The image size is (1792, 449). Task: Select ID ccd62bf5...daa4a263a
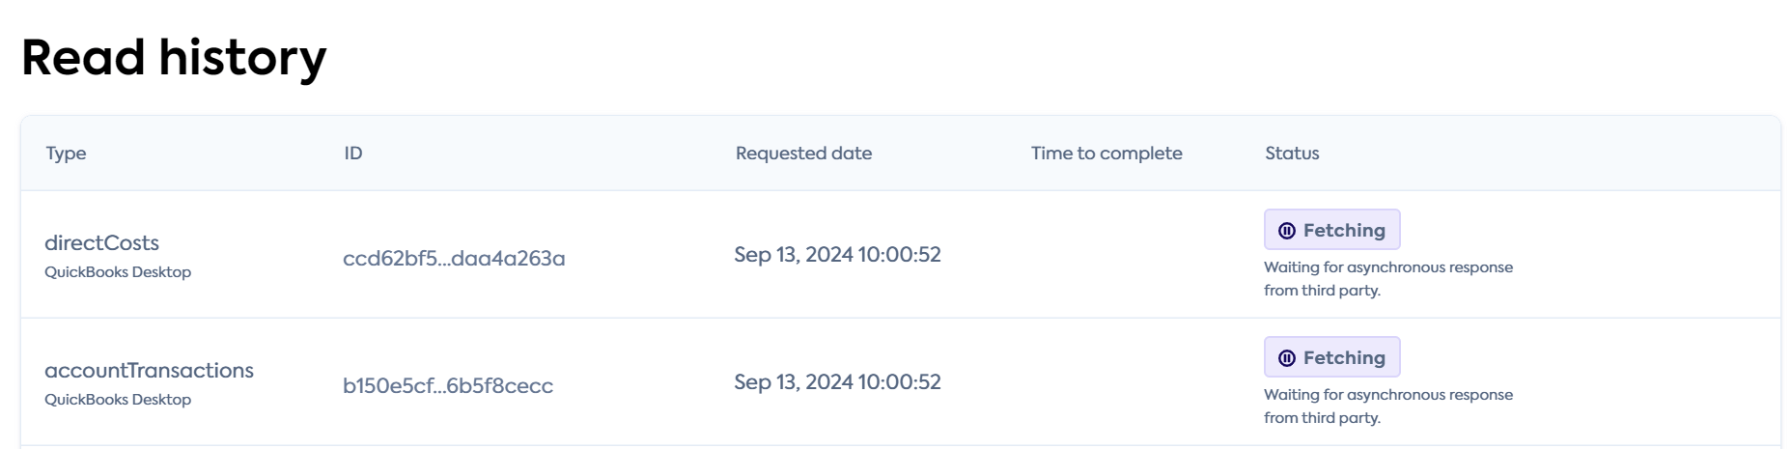coord(454,259)
